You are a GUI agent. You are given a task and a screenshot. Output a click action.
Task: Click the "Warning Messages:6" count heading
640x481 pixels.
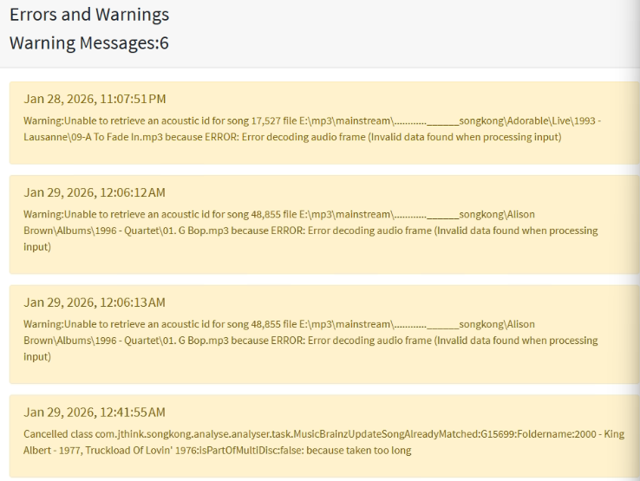tap(89, 42)
